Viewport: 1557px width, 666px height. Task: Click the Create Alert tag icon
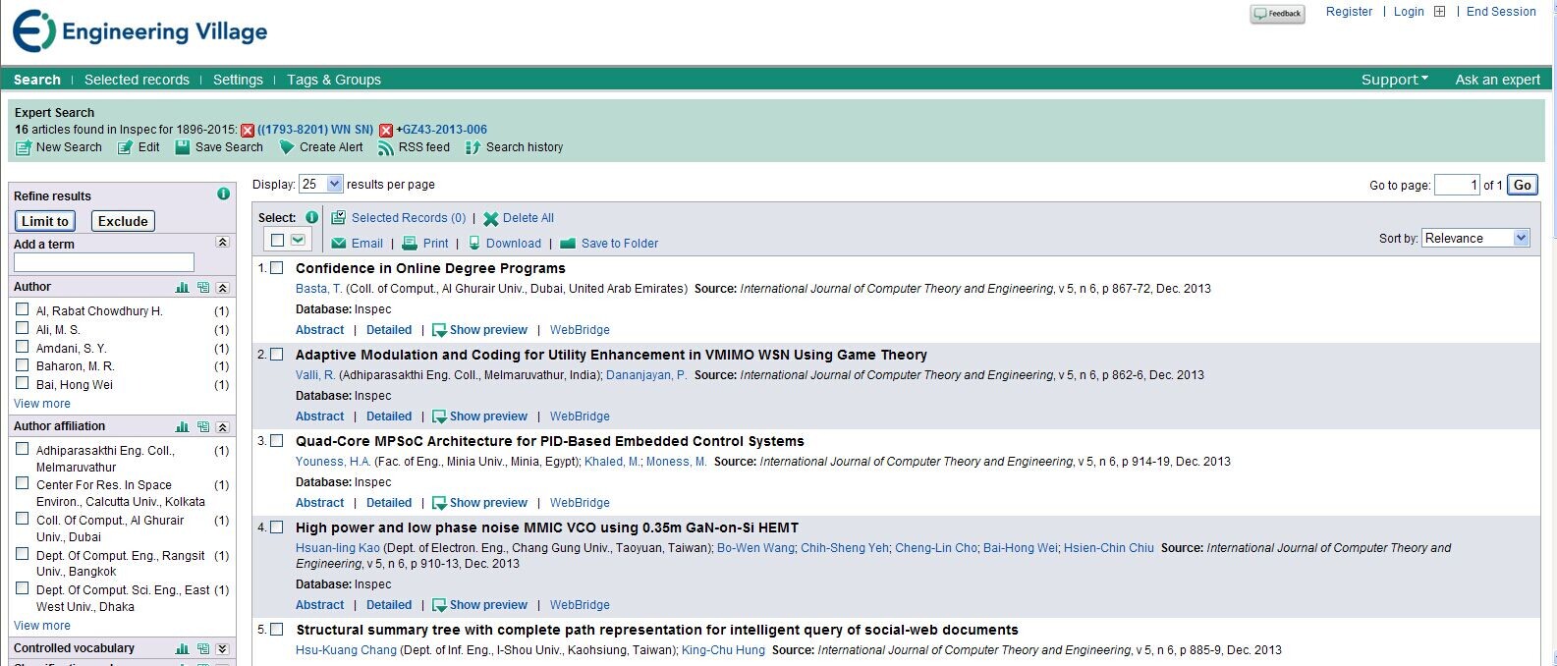(286, 147)
